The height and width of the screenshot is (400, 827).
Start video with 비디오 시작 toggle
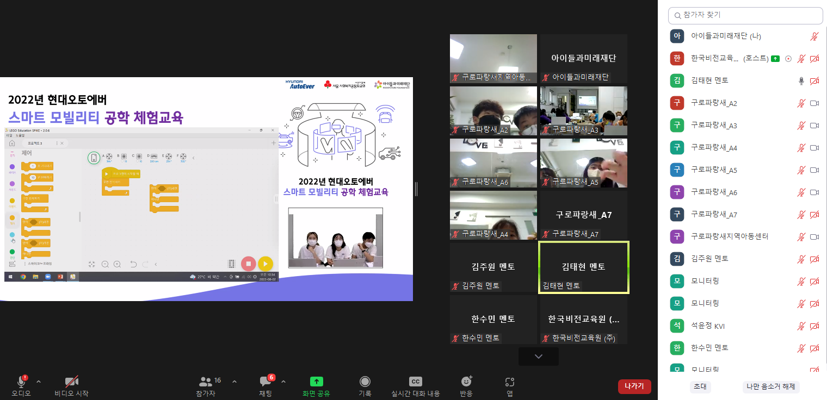(x=71, y=382)
